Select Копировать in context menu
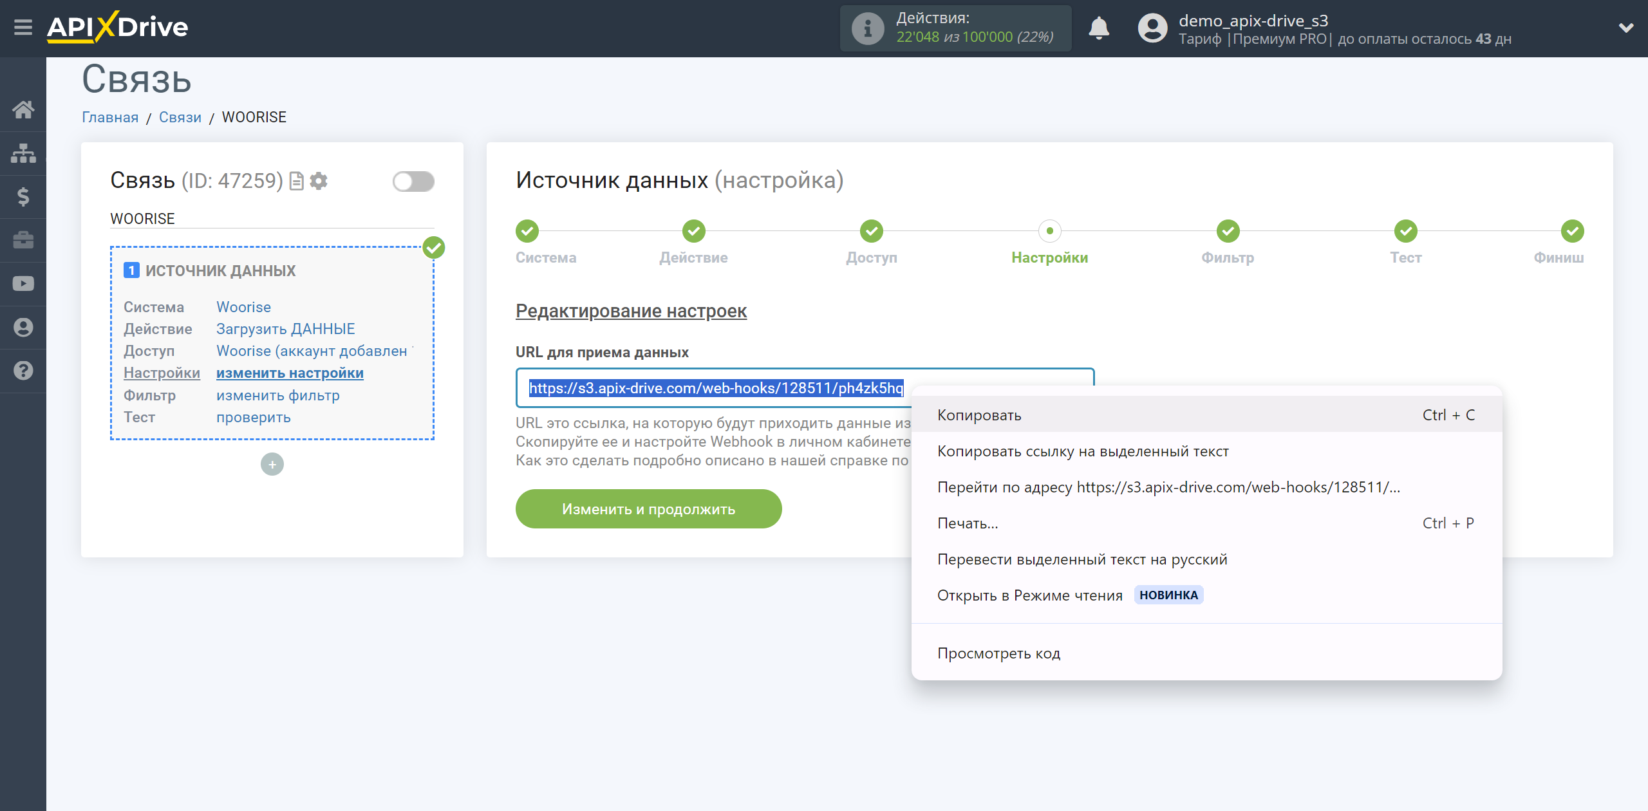This screenshot has width=1648, height=811. click(x=1206, y=415)
